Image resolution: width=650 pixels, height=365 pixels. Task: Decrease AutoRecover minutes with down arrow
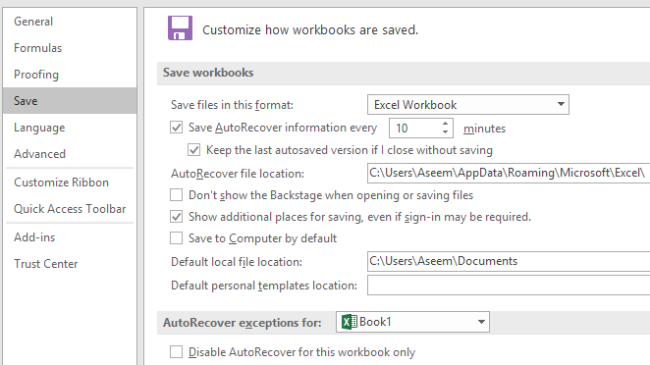point(445,132)
